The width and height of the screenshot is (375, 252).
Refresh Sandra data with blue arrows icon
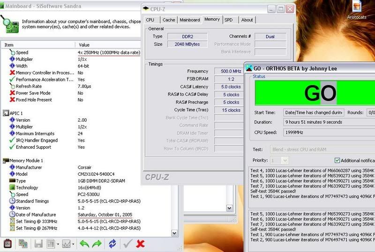(x=112, y=244)
